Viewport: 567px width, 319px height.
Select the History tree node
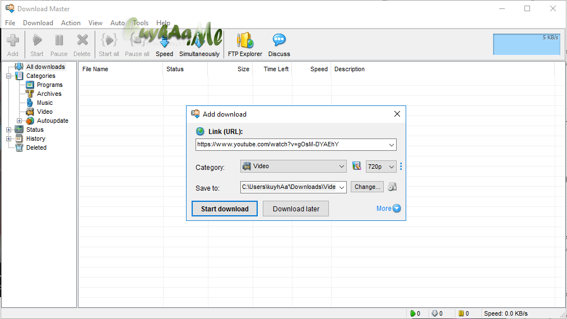(36, 138)
